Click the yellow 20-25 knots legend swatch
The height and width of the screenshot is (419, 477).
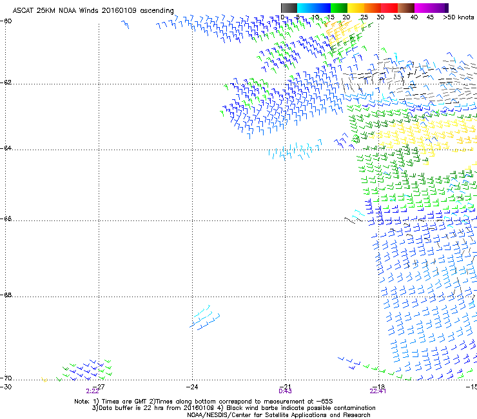coord(356,8)
